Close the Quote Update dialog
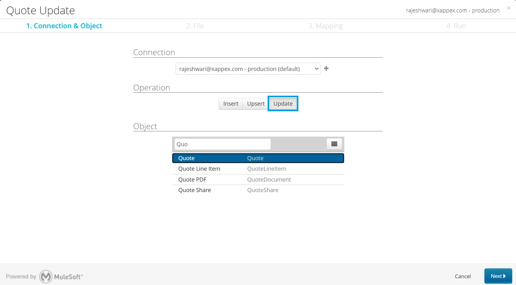This screenshot has width=516, height=285. (509, 8)
